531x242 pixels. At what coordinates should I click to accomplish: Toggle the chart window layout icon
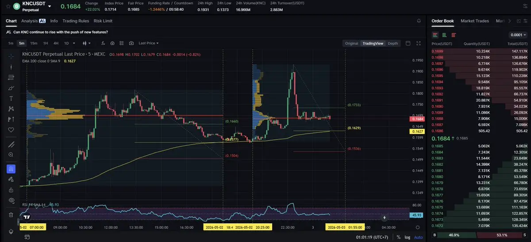point(408,43)
